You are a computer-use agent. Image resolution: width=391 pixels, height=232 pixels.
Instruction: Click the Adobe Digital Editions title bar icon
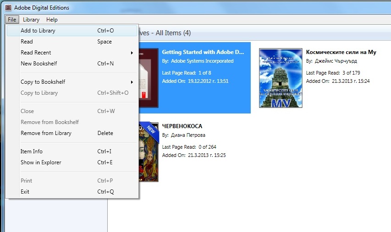coord(7,8)
